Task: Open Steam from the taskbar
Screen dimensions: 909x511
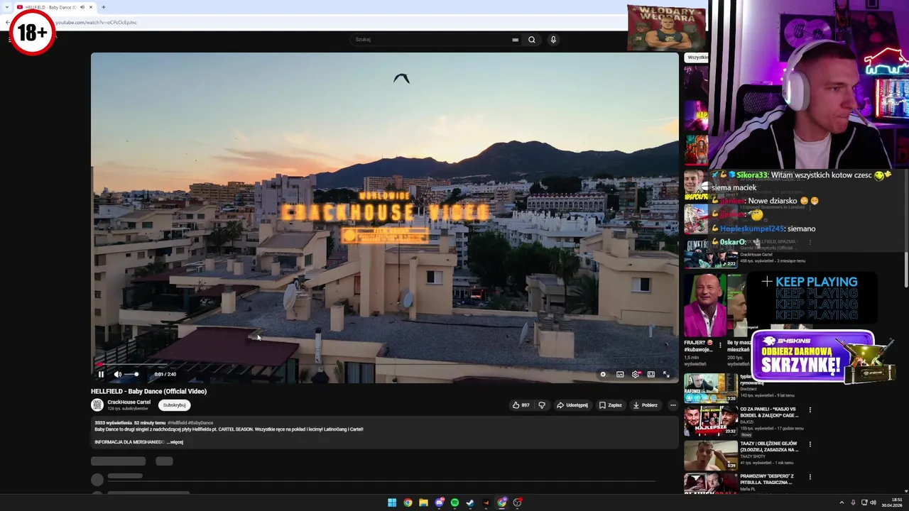Action: (470, 502)
